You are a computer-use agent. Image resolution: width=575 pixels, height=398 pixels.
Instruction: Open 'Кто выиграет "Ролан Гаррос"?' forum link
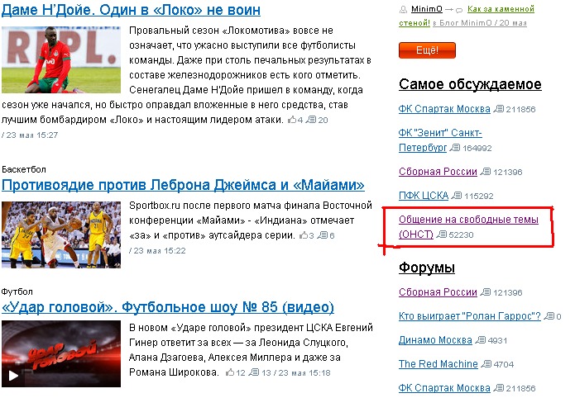[x=470, y=316]
